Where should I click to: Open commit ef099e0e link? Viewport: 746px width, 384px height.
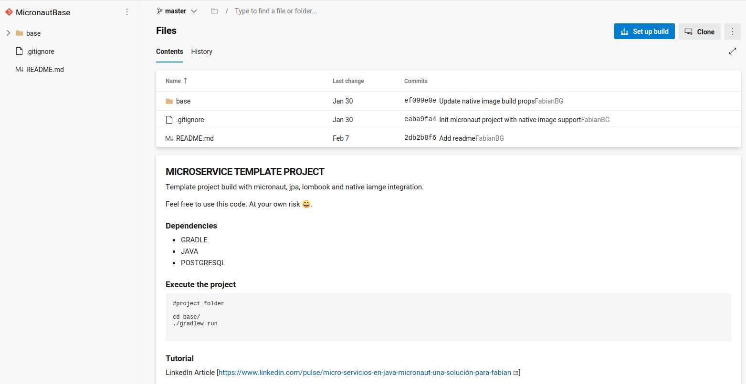point(420,101)
